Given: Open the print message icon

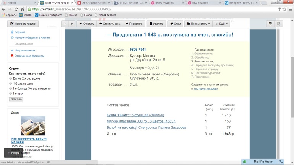Looking at the screenshot, I should pyautogui.click(x=270, y=24).
